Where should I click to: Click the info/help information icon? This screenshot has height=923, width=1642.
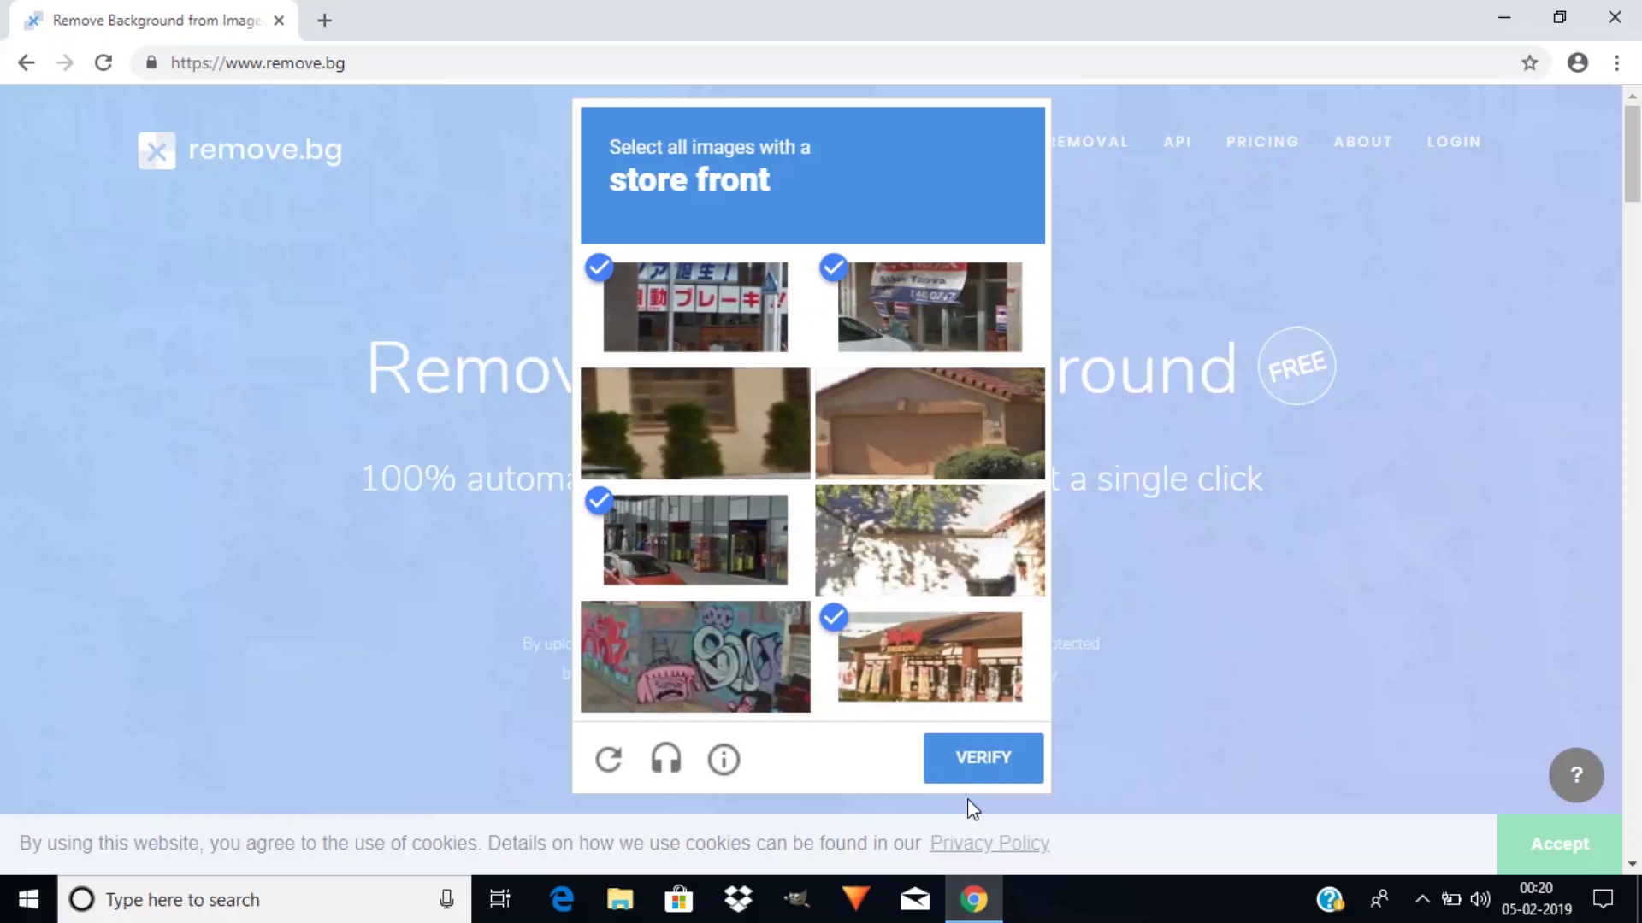tap(724, 758)
